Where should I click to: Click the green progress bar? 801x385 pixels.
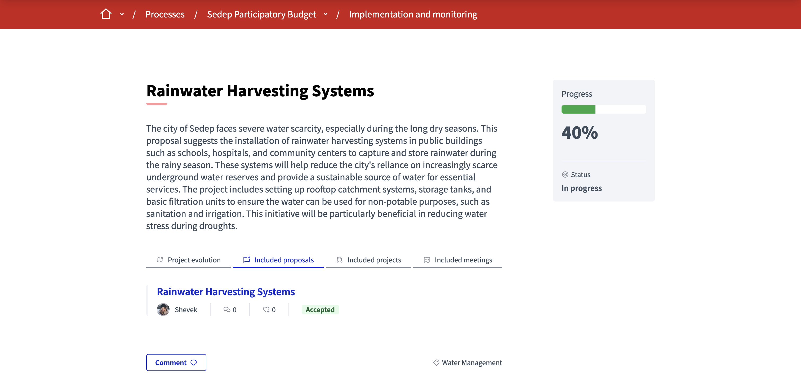(x=578, y=109)
